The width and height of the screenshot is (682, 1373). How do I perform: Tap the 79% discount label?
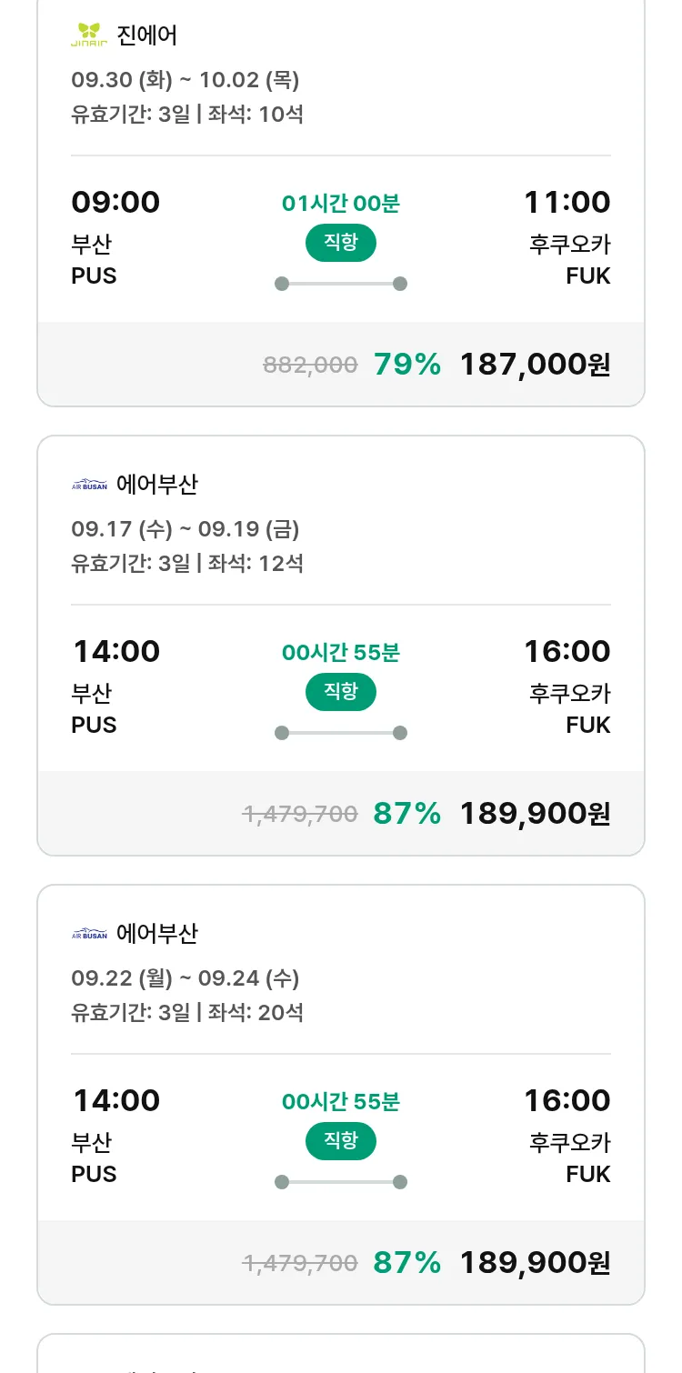(406, 365)
